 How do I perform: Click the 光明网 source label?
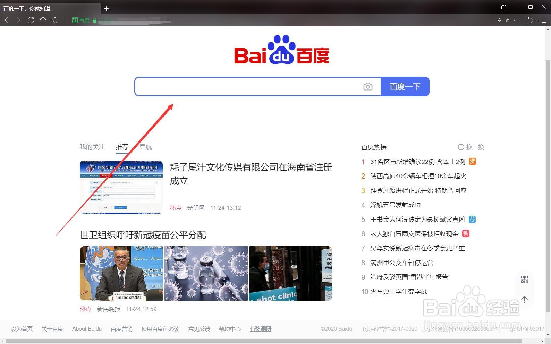pyautogui.click(x=196, y=208)
